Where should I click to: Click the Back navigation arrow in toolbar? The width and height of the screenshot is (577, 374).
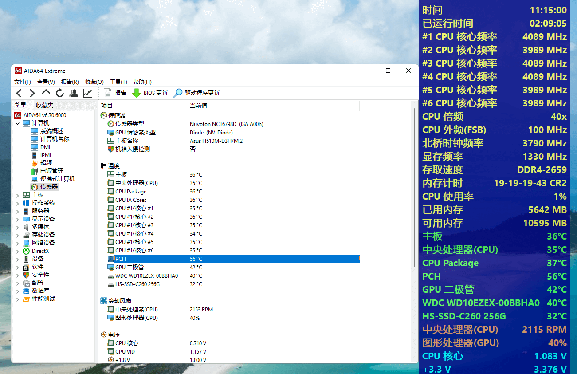coord(19,93)
